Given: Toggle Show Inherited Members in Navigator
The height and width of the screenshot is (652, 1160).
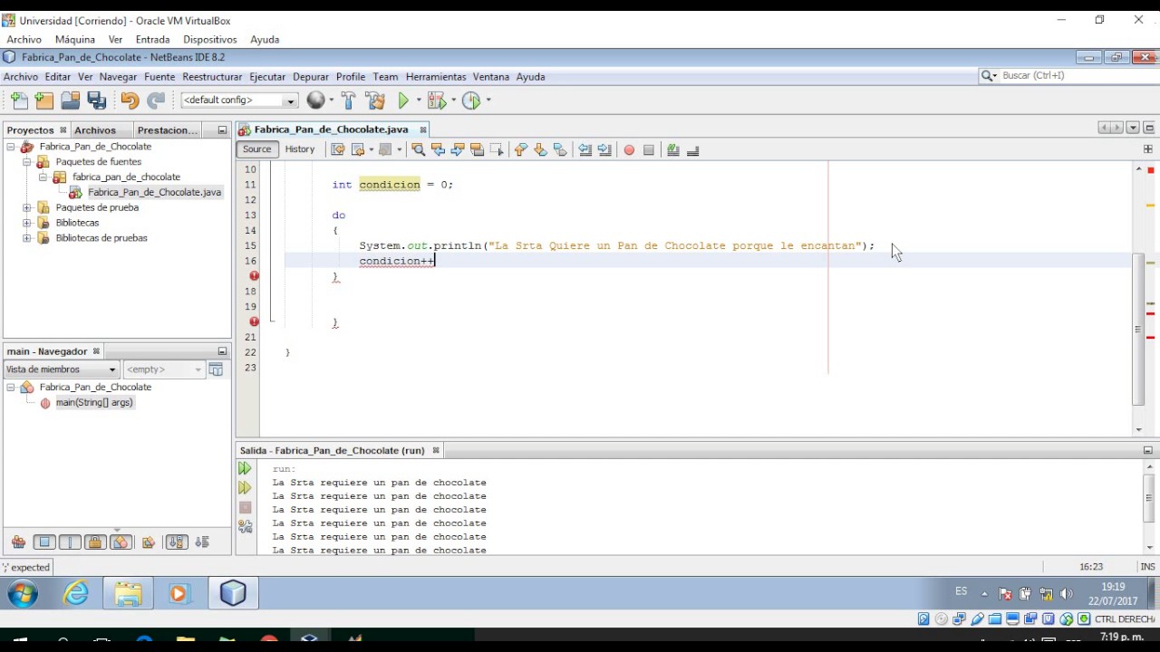Looking at the screenshot, I should pyautogui.click(x=18, y=542).
